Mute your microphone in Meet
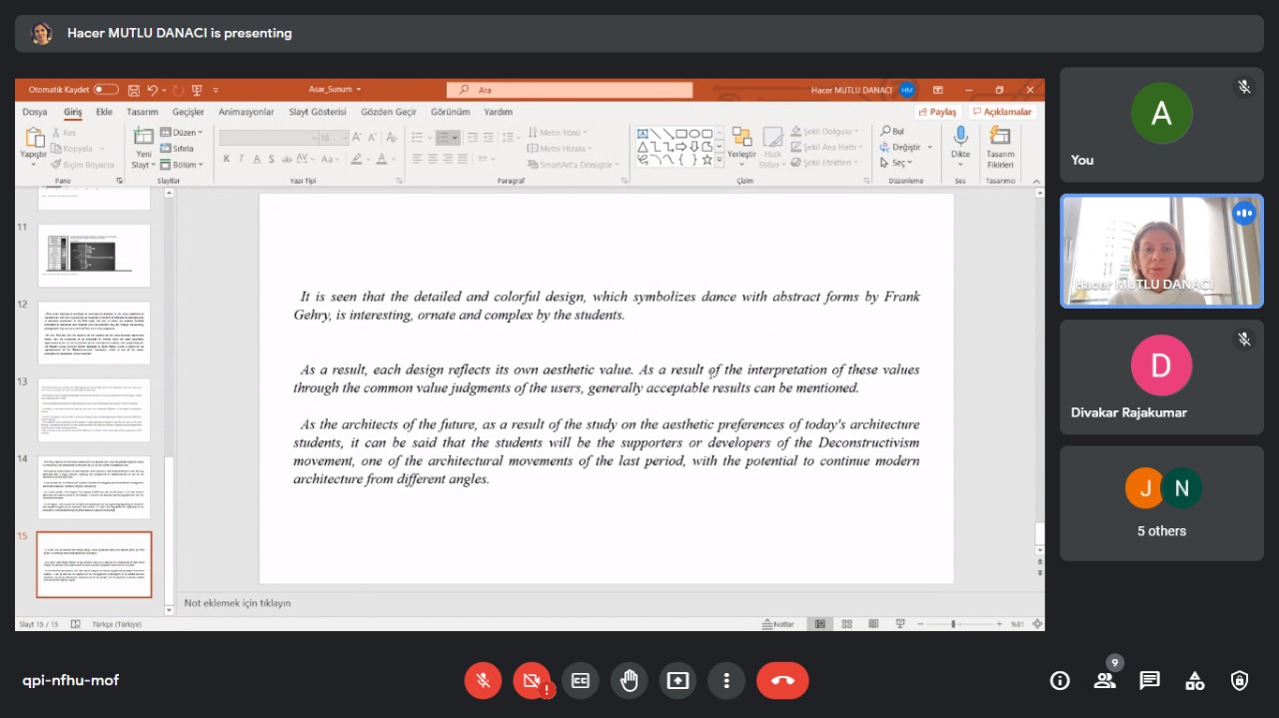Viewport: 1279px width, 718px height. pyautogui.click(x=483, y=680)
